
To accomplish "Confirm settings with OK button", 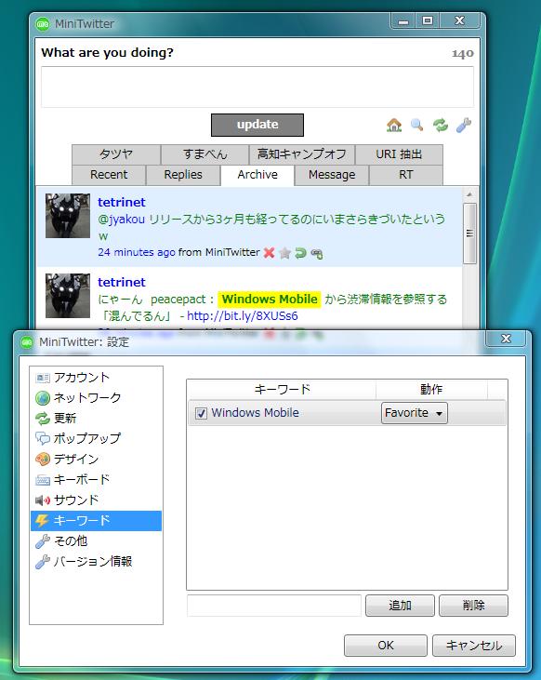I will (386, 646).
